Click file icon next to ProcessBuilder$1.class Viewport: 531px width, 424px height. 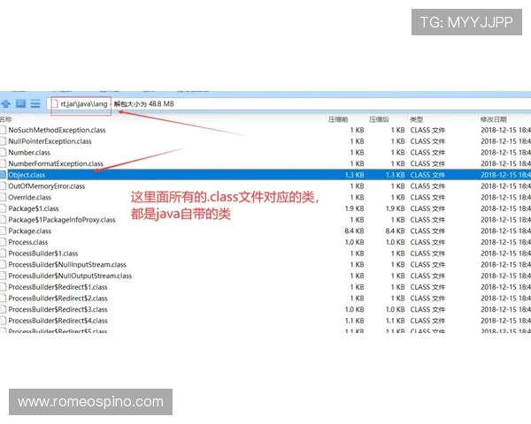[x=3, y=254]
